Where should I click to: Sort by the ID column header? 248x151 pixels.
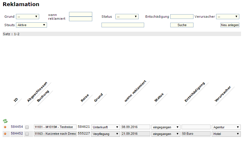click(x=16, y=100)
